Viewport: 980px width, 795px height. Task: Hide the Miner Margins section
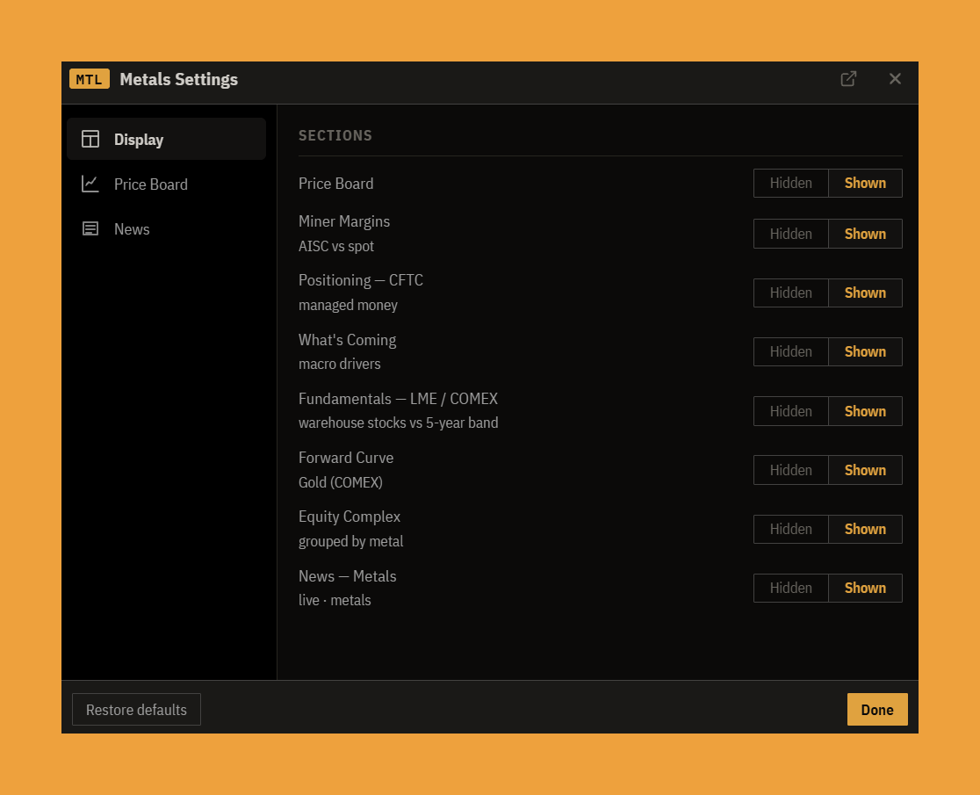[x=790, y=234]
